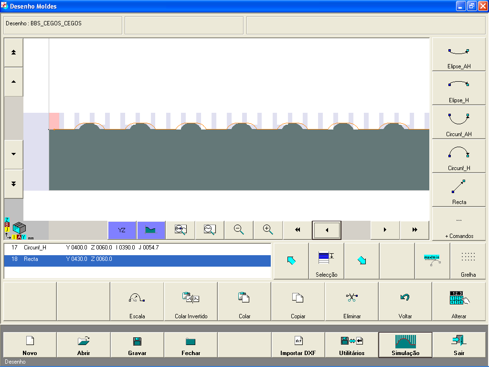The height and width of the screenshot is (367, 489).
Task: Click the vertical scroll track on the left
Action: pos(13,118)
